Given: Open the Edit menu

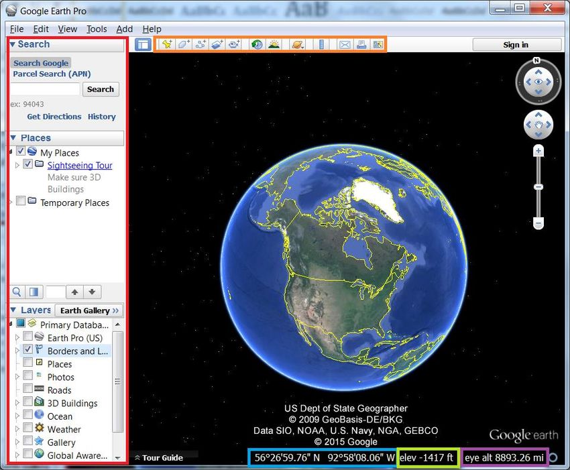Looking at the screenshot, I should coord(41,29).
